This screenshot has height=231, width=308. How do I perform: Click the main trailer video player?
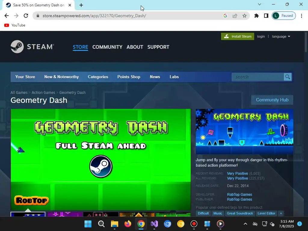click(x=100, y=159)
